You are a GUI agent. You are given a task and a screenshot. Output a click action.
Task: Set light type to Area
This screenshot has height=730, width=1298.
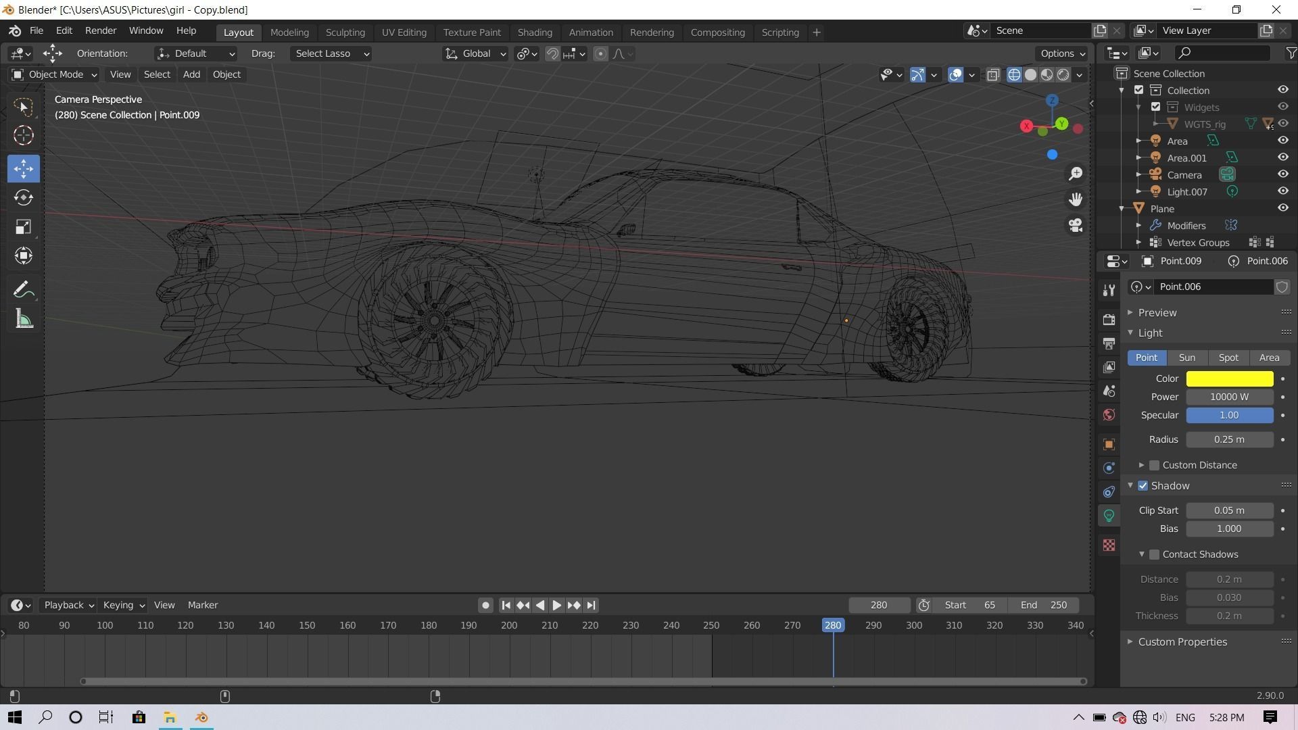(1269, 358)
